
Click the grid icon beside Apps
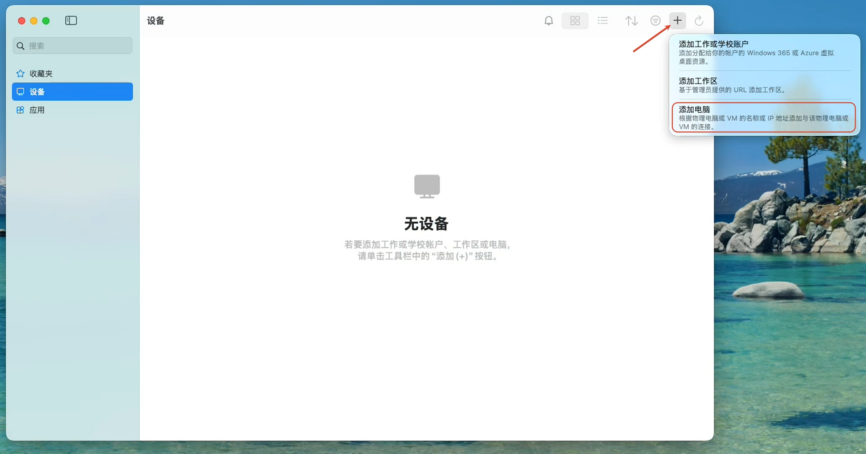click(21, 110)
